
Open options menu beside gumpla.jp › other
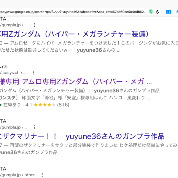[x=42, y=175]
